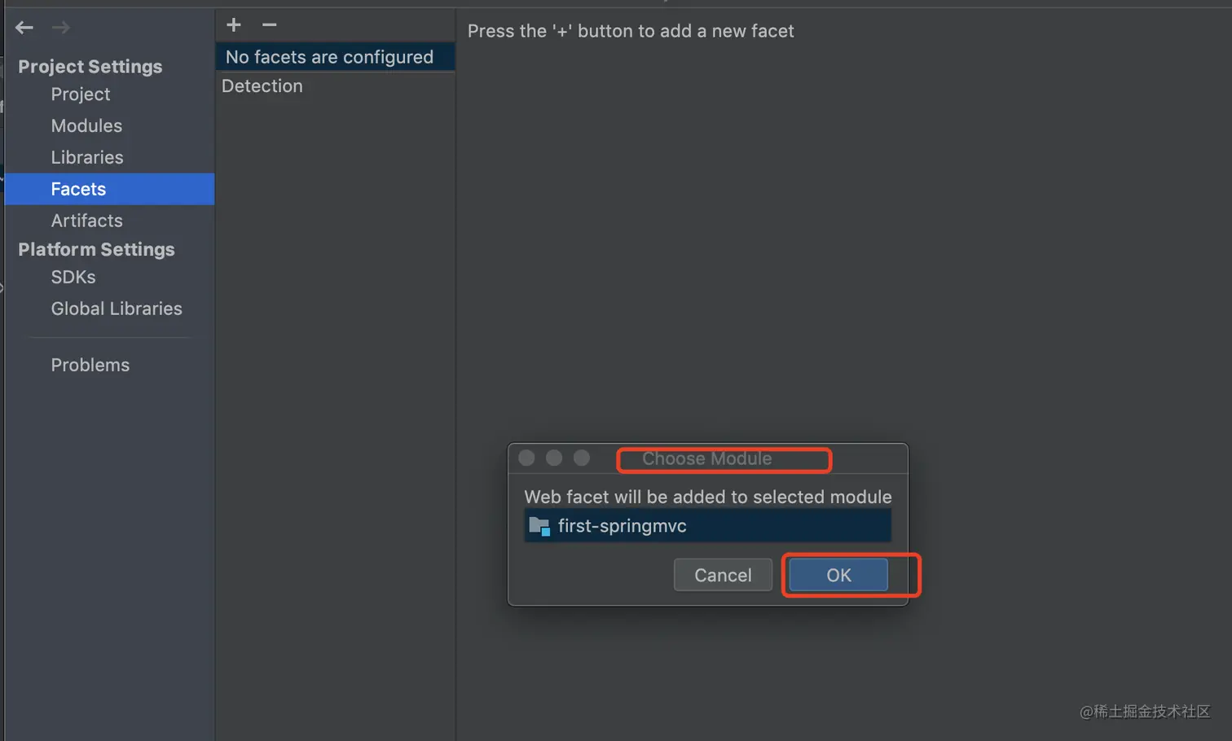The width and height of the screenshot is (1232, 741).
Task: Remove facet with the minus icon
Action: (270, 25)
